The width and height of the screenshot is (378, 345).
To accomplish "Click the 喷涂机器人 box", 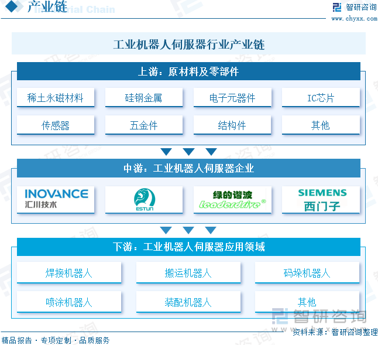I will click(x=69, y=302).
